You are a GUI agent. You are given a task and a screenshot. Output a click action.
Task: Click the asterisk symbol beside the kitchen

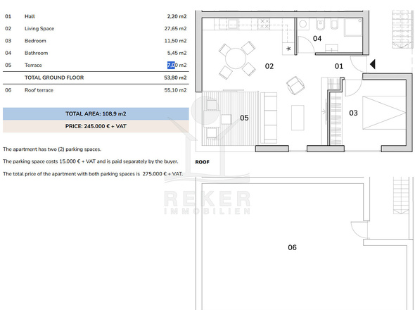click(288, 49)
